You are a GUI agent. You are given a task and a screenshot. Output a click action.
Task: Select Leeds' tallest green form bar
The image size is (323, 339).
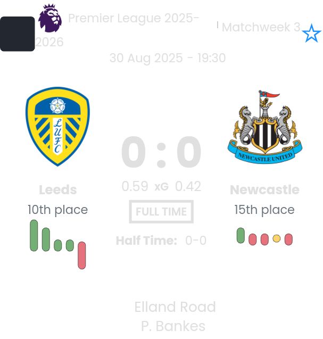[34, 235]
